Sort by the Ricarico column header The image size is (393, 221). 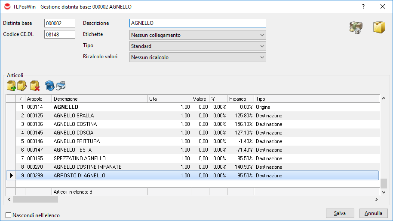coord(240,99)
